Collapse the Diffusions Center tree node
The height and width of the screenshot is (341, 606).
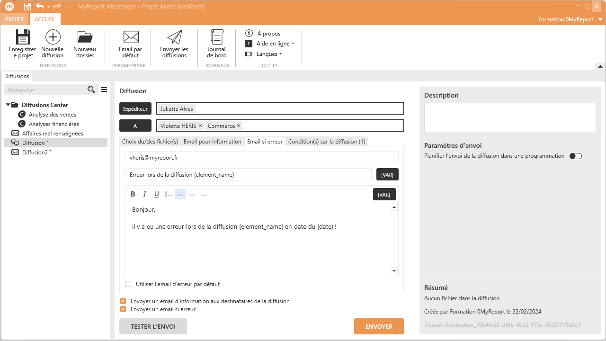pos(8,105)
